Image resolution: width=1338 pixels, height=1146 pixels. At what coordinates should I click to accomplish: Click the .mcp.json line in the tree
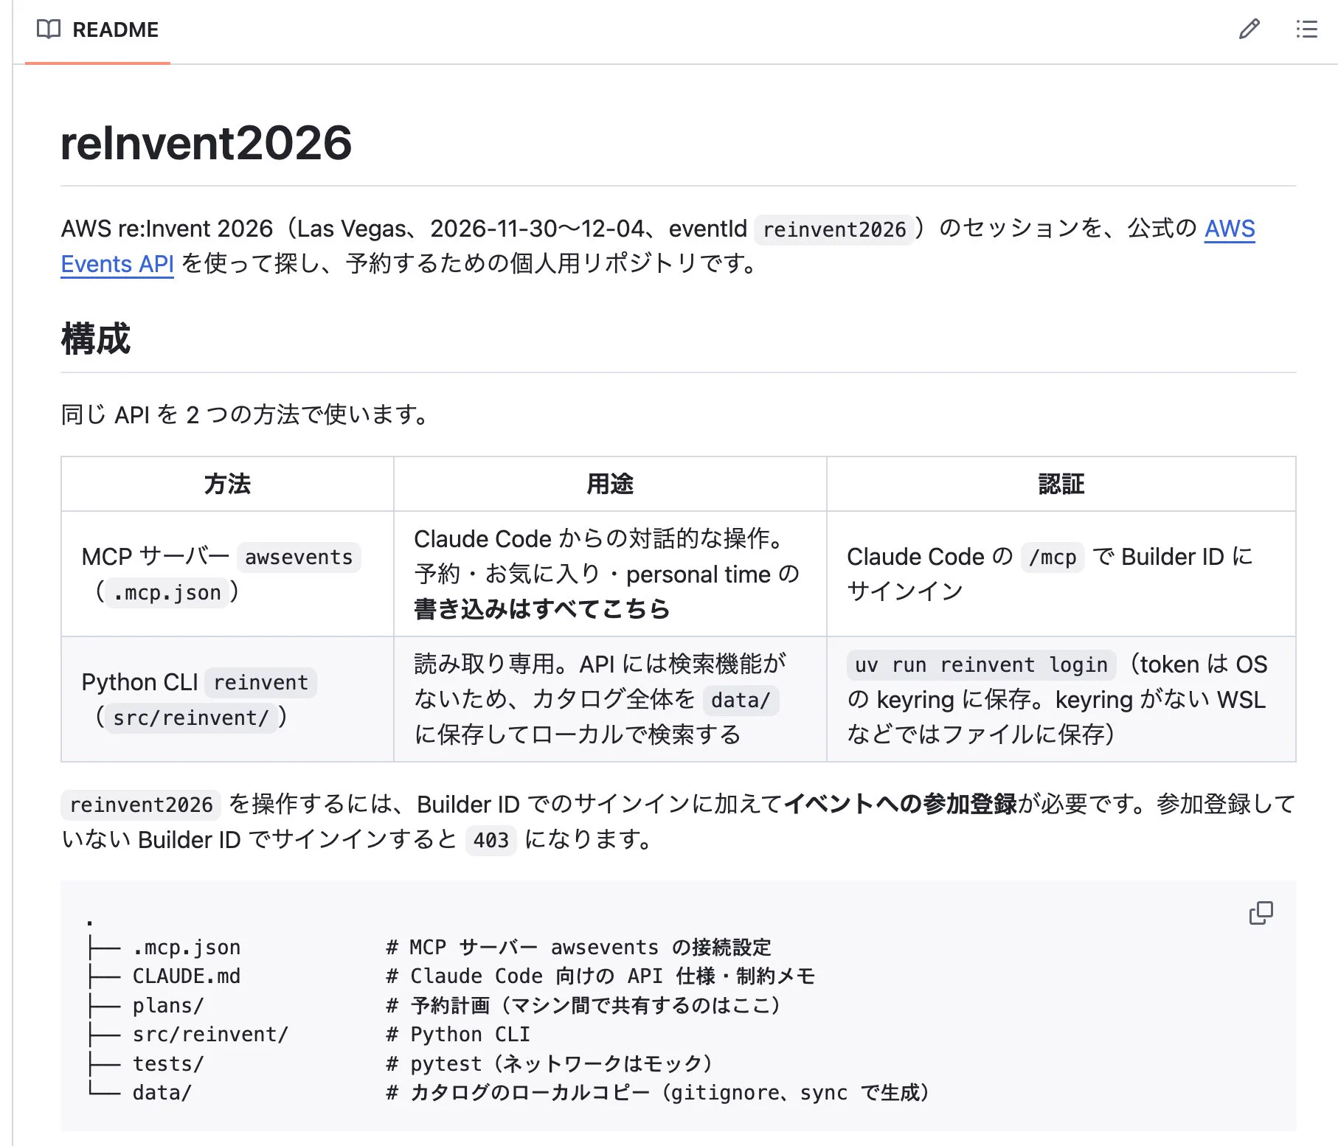pyautogui.click(x=429, y=947)
